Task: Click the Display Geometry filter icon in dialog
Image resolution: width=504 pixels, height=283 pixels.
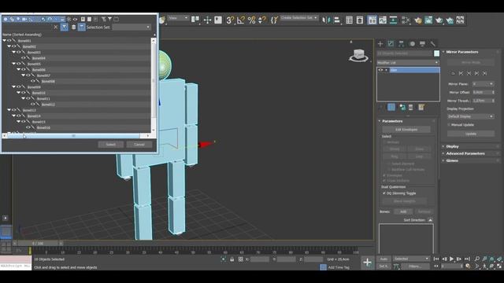Action: pos(6,19)
